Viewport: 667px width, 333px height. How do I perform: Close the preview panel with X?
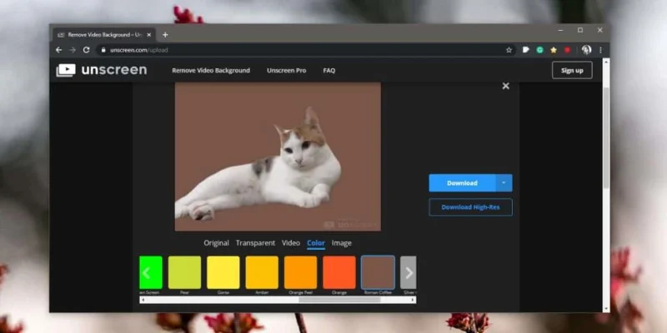[x=506, y=86]
